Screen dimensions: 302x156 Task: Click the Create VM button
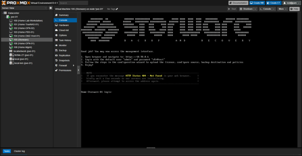tap(257, 3)
